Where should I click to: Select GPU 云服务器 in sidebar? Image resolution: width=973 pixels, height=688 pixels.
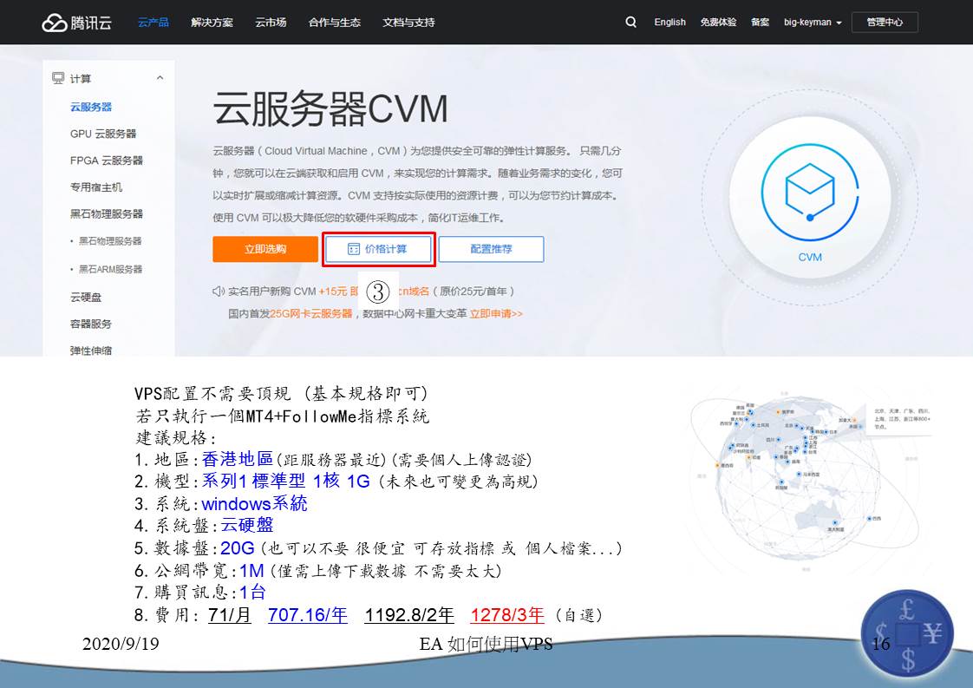[103, 134]
